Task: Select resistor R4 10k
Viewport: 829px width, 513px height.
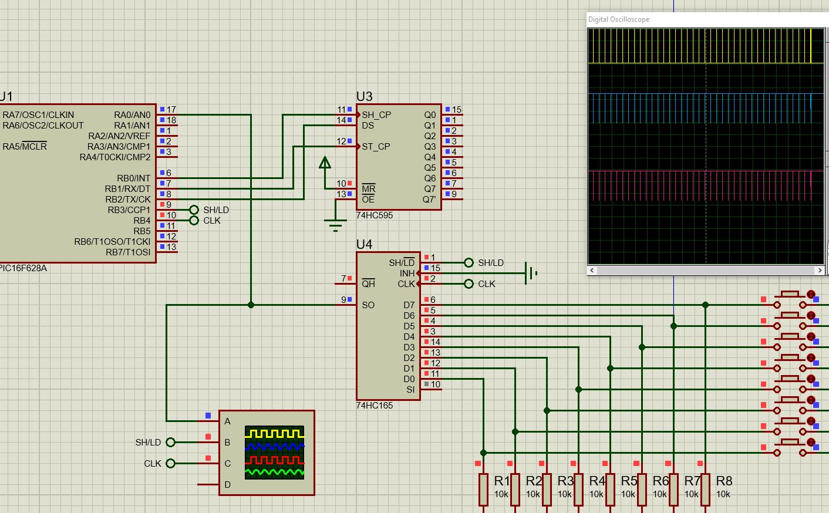Action: tap(578, 490)
